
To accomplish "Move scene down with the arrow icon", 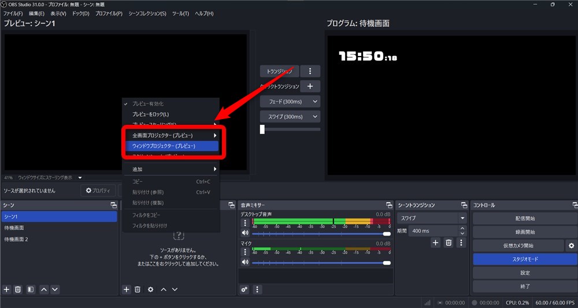I will pos(55,290).
